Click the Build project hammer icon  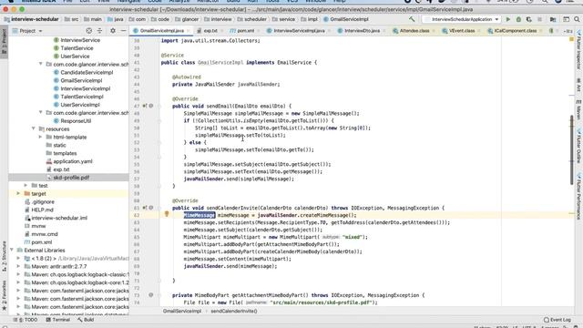pyautogui.click(x=412, y=19)
